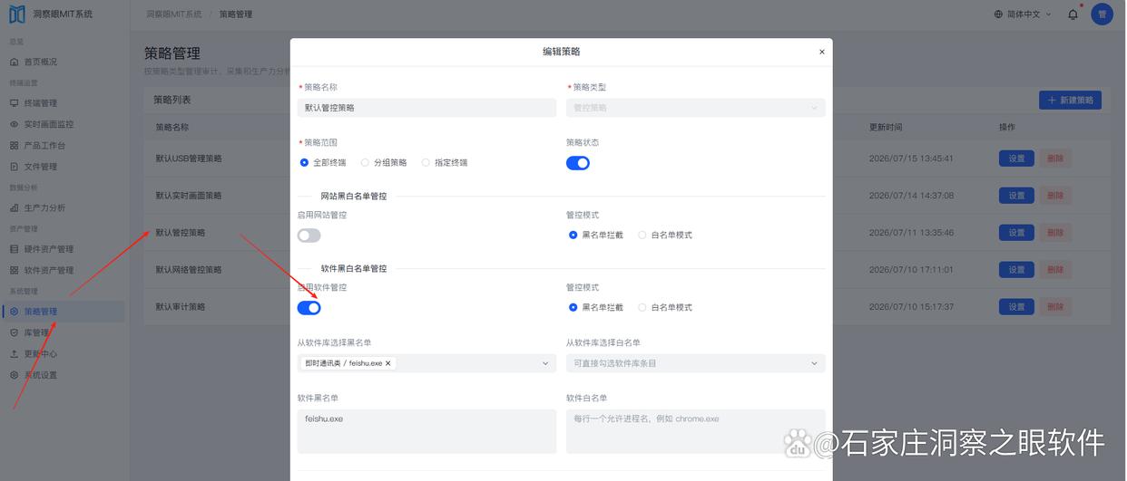Toggle the 策略状态 switch
The image size is (1127, 481).
[578, 163]
